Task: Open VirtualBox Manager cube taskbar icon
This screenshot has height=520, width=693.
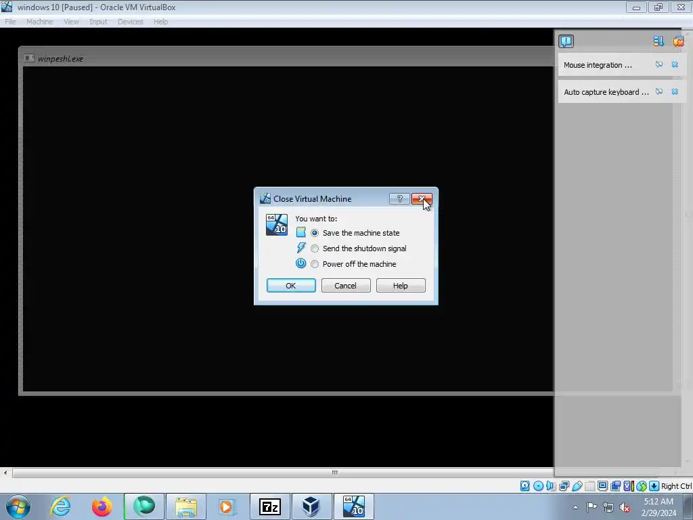Action: [311, 506]
